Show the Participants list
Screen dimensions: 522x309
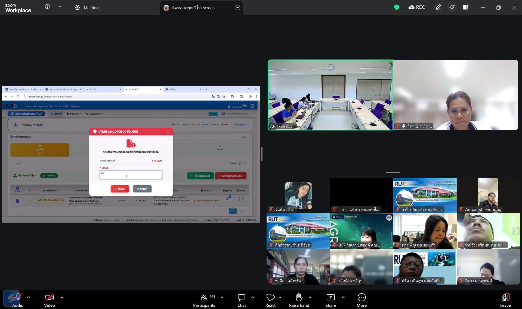(204, 300)
